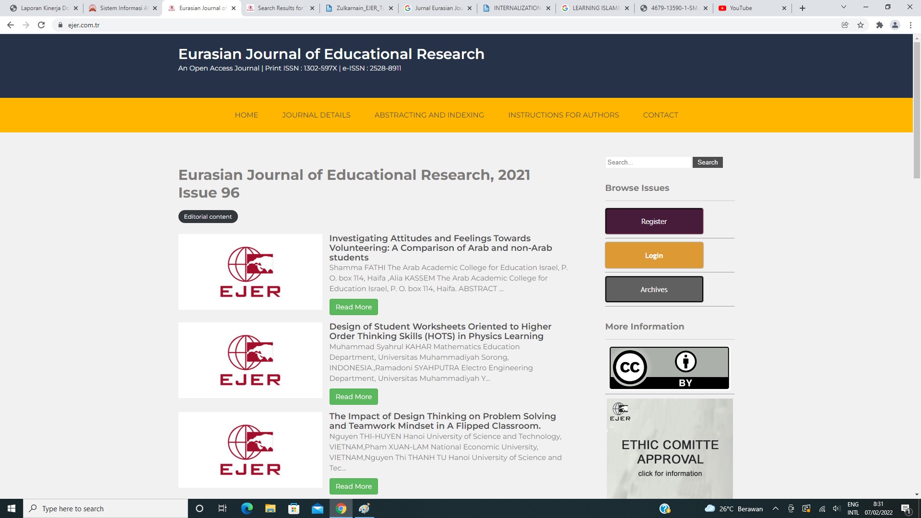
Task: Go to Instructions for Authors menu
Action: pos(563,115)
